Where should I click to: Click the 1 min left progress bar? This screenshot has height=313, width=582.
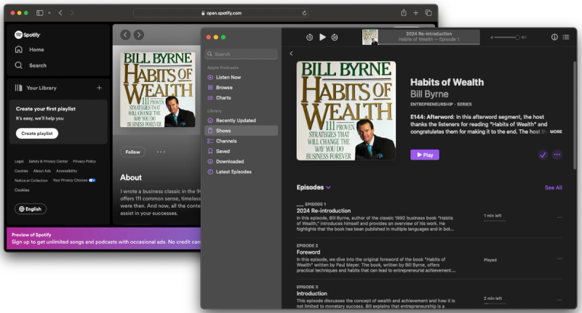pos(495,221)
